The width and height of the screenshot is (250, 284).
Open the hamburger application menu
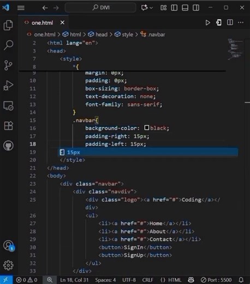tap(21, 8)
